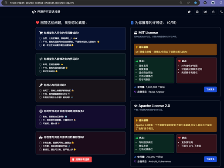Open the language translate icon in header

pyautogui.click(x=221, y=12)
